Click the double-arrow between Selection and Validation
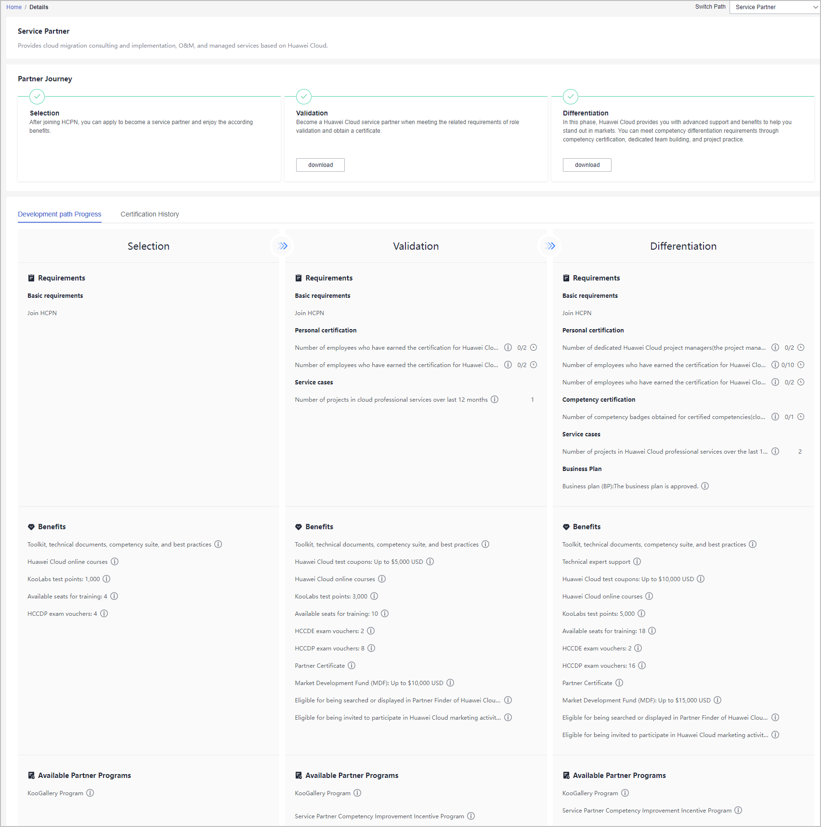821x827 pixels. (283, 246)
